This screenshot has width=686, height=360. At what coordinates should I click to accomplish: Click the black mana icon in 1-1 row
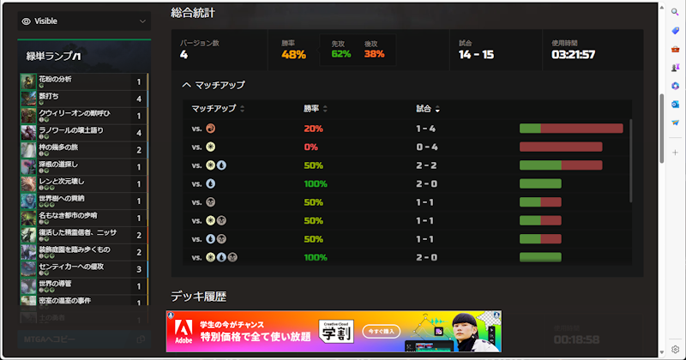tap(210, 202)
